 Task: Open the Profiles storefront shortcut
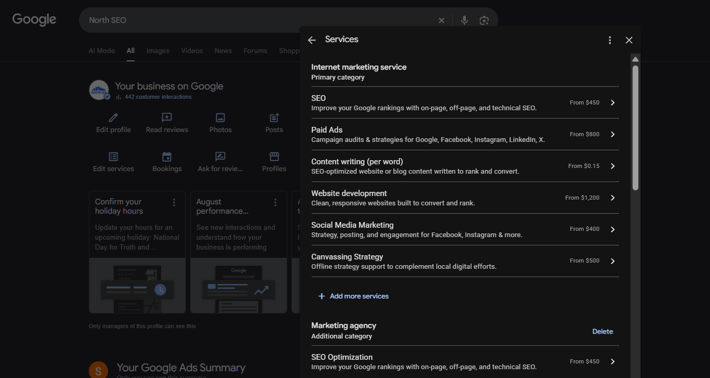(274, 162)
